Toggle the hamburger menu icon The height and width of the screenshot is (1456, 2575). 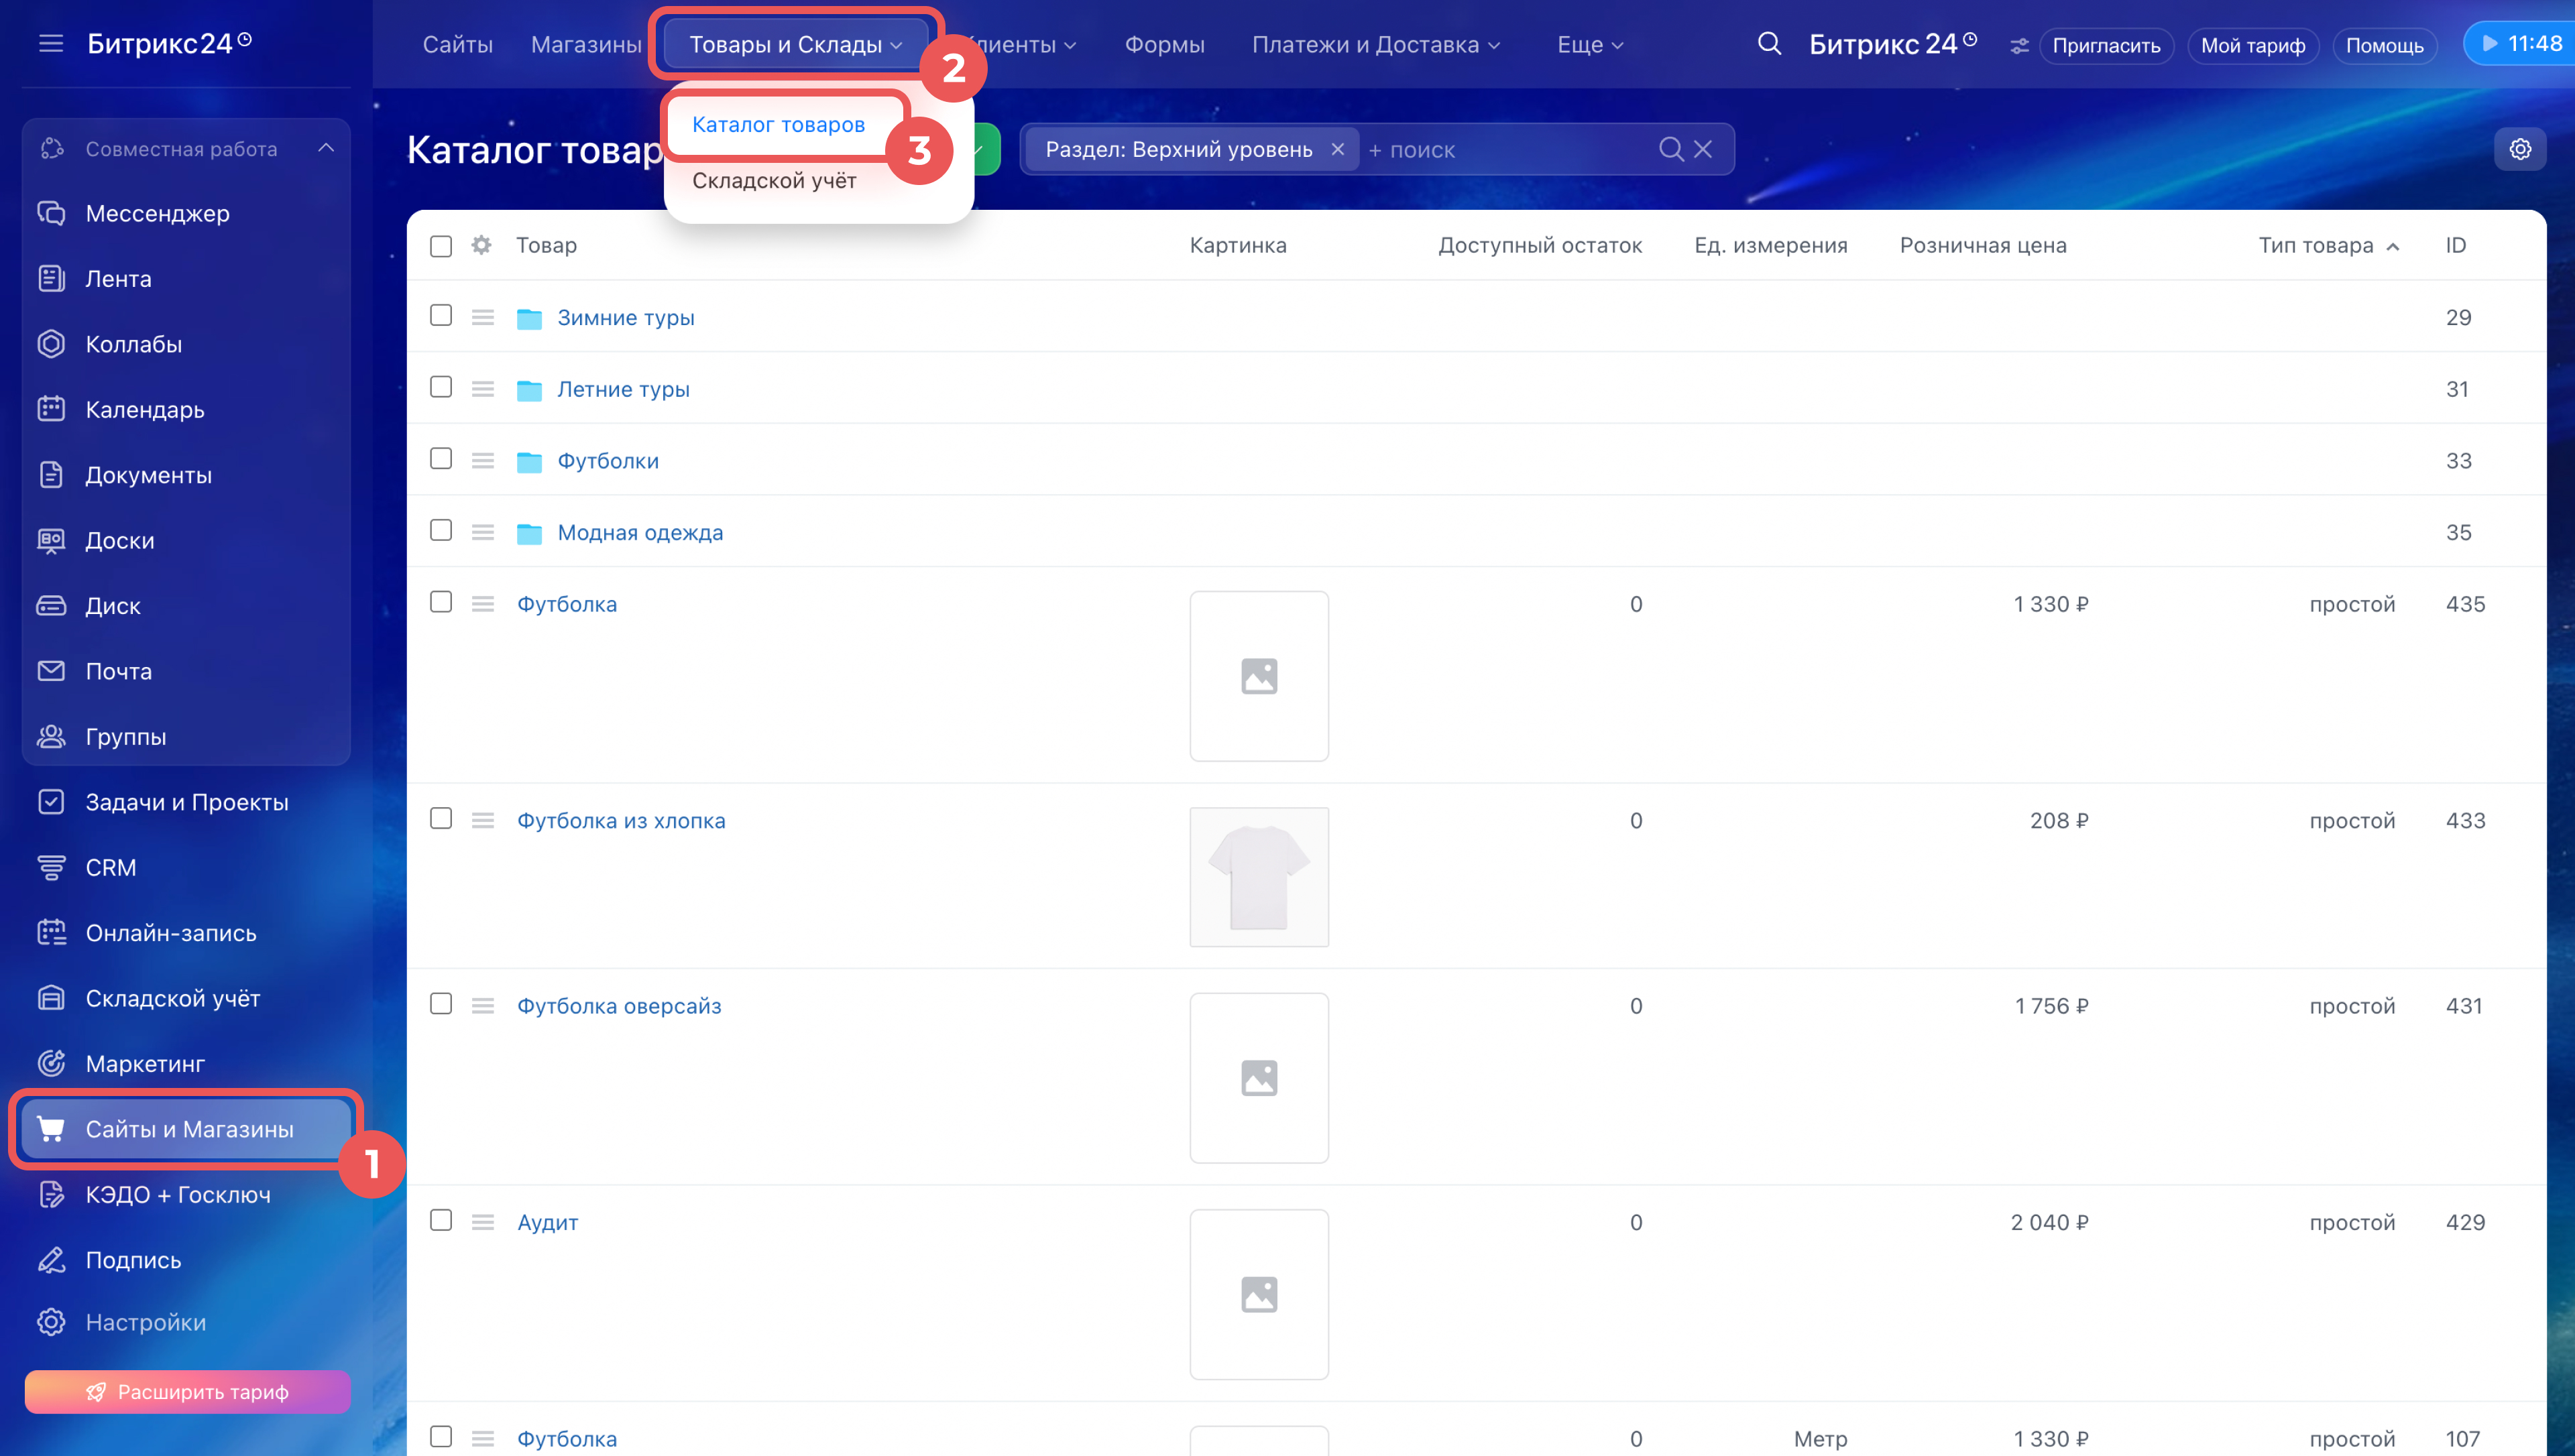pos(51,44)
